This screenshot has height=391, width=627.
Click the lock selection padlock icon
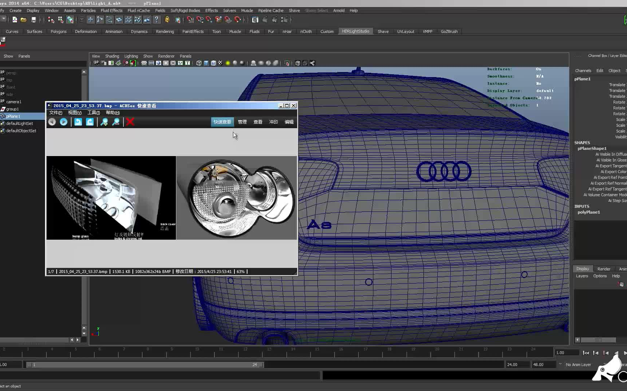click(167, 20)
